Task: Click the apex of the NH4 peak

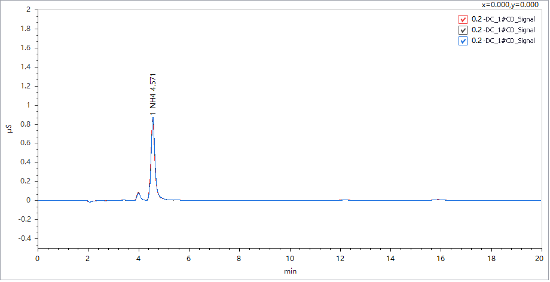Action: (x=153, y=118)
